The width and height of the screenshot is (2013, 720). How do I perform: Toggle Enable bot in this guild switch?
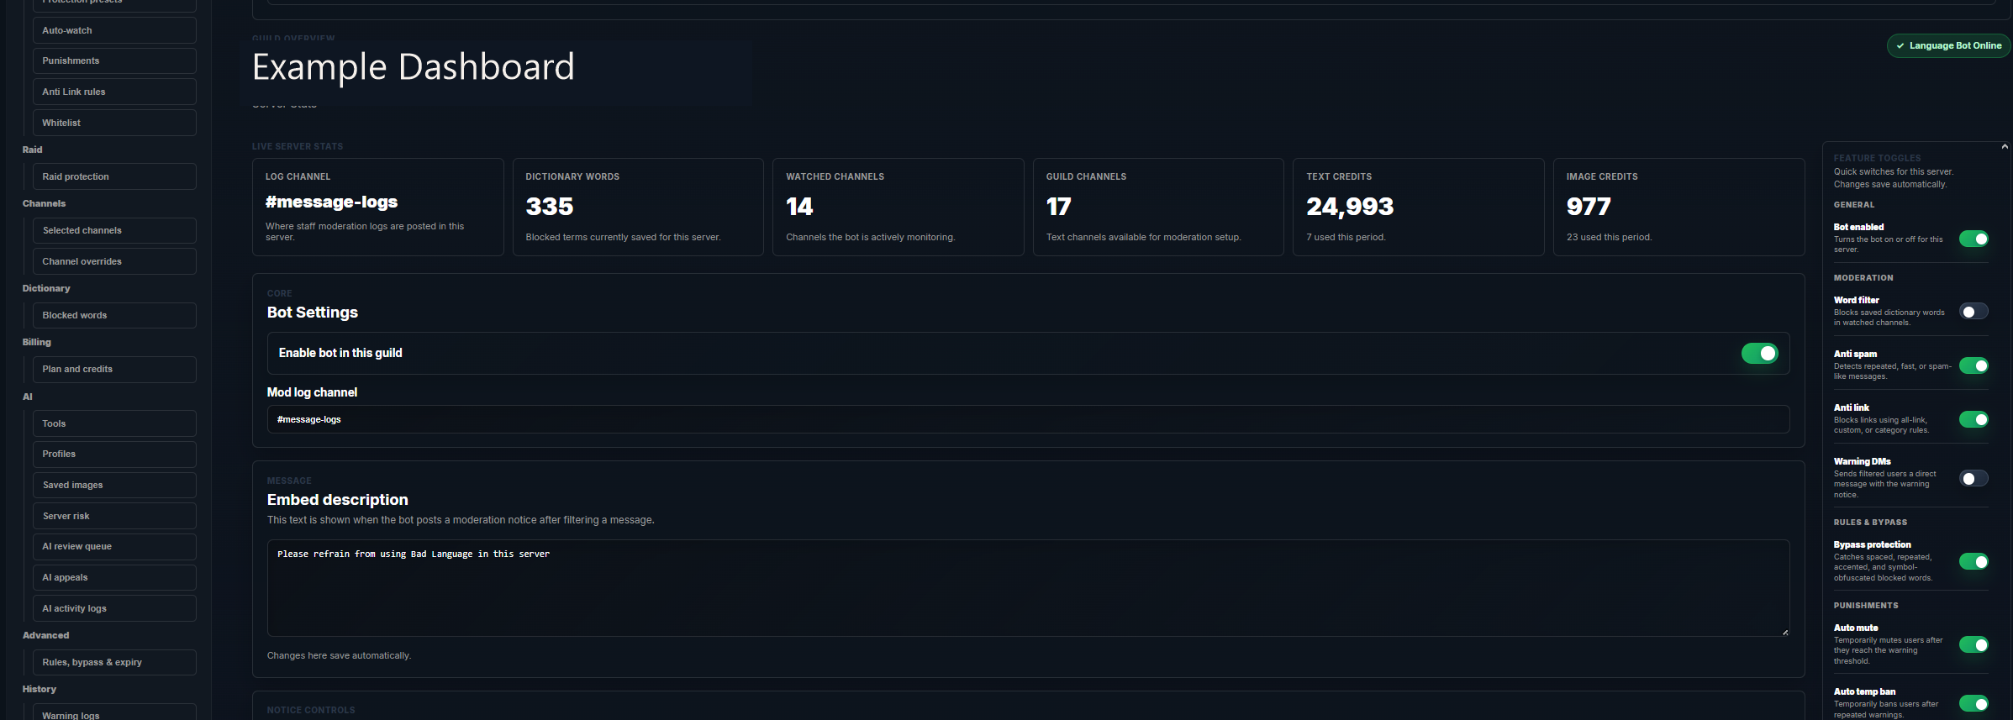pyautogui.click(x=1759, y=354)
